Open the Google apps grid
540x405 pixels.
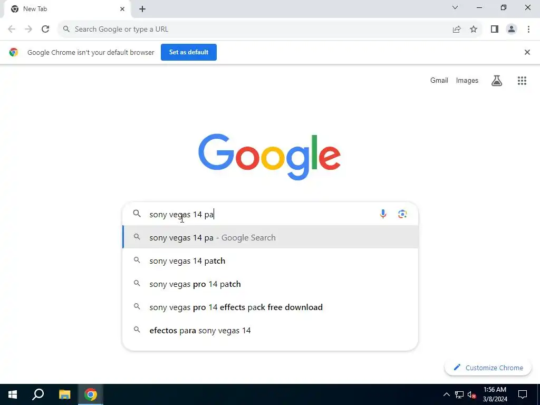(x=522, y=81)
